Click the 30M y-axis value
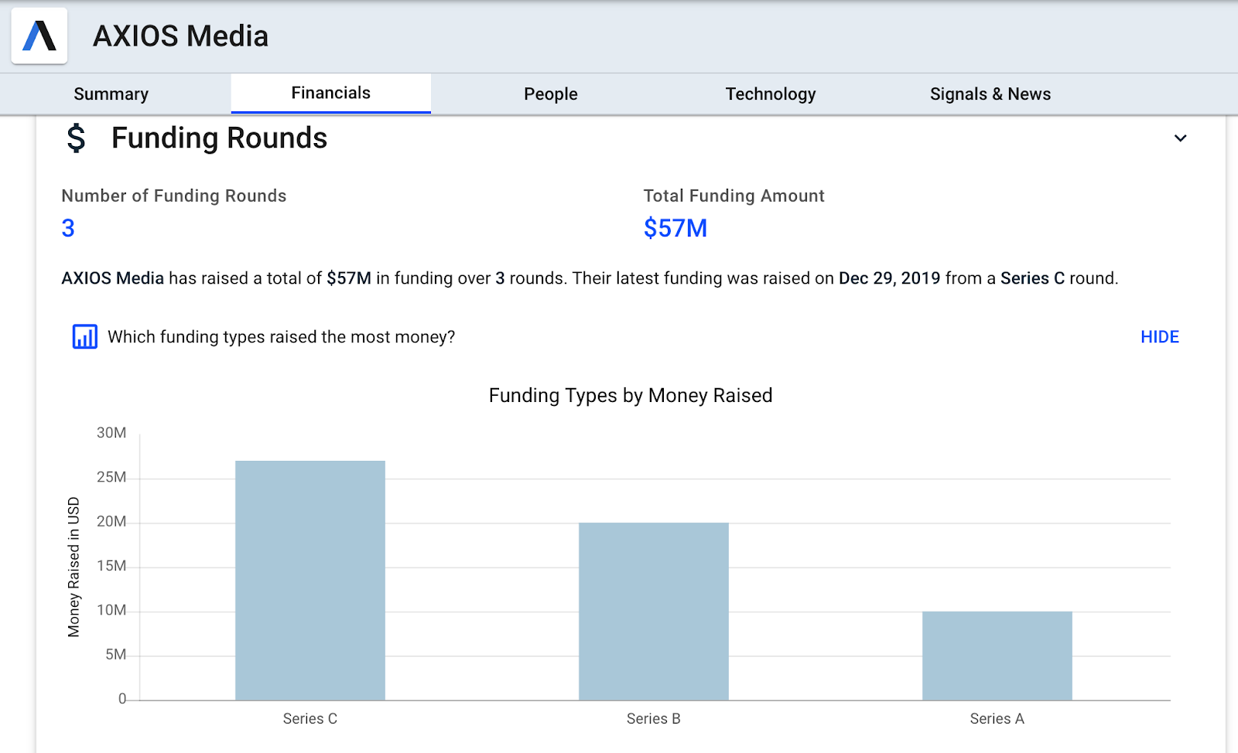Viewport: 1238px width, 753px height. click(x=111, y=433)
